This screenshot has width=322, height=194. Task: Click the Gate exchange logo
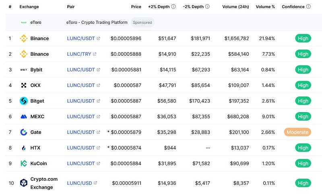click(x=23, y=132)
